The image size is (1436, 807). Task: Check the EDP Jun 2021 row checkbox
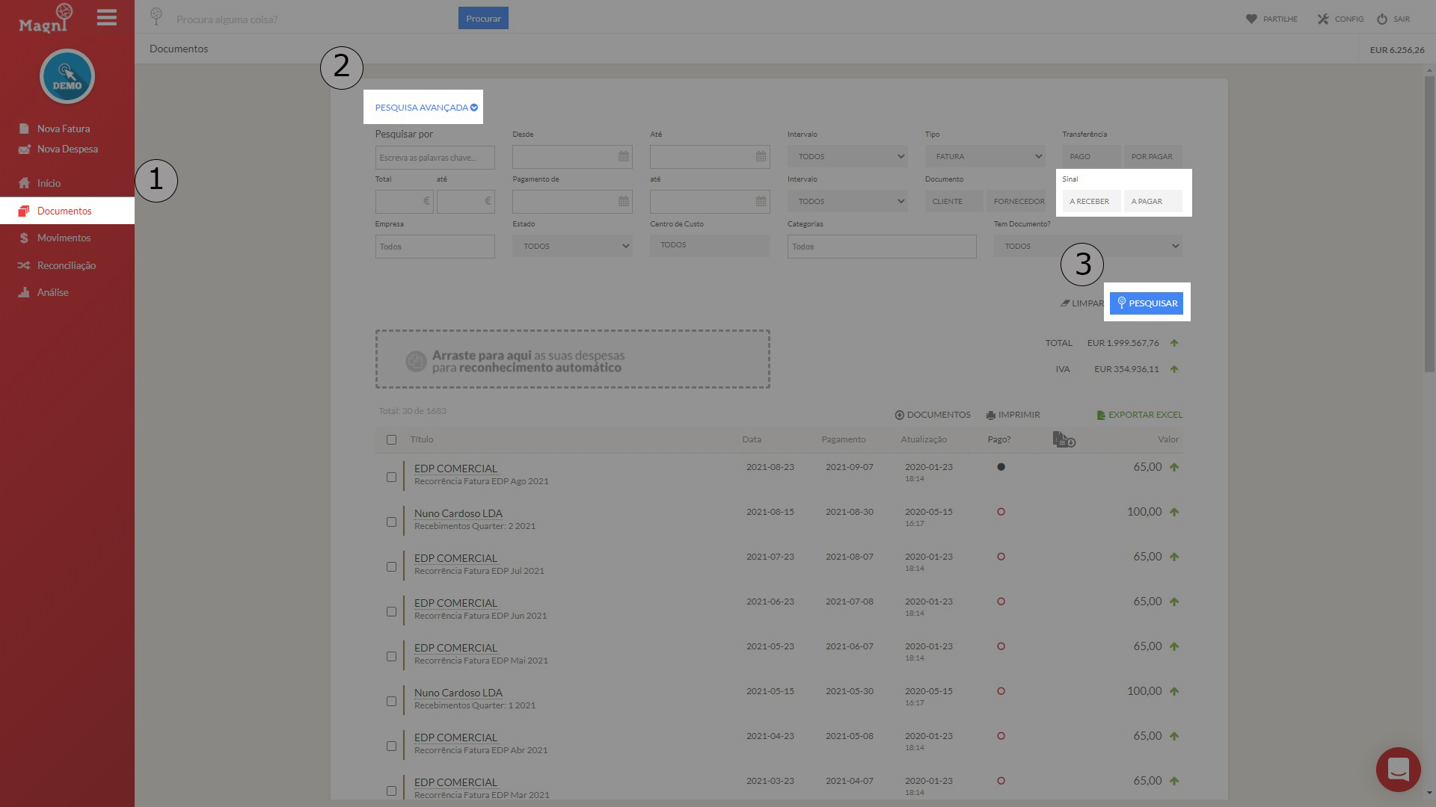391,612
